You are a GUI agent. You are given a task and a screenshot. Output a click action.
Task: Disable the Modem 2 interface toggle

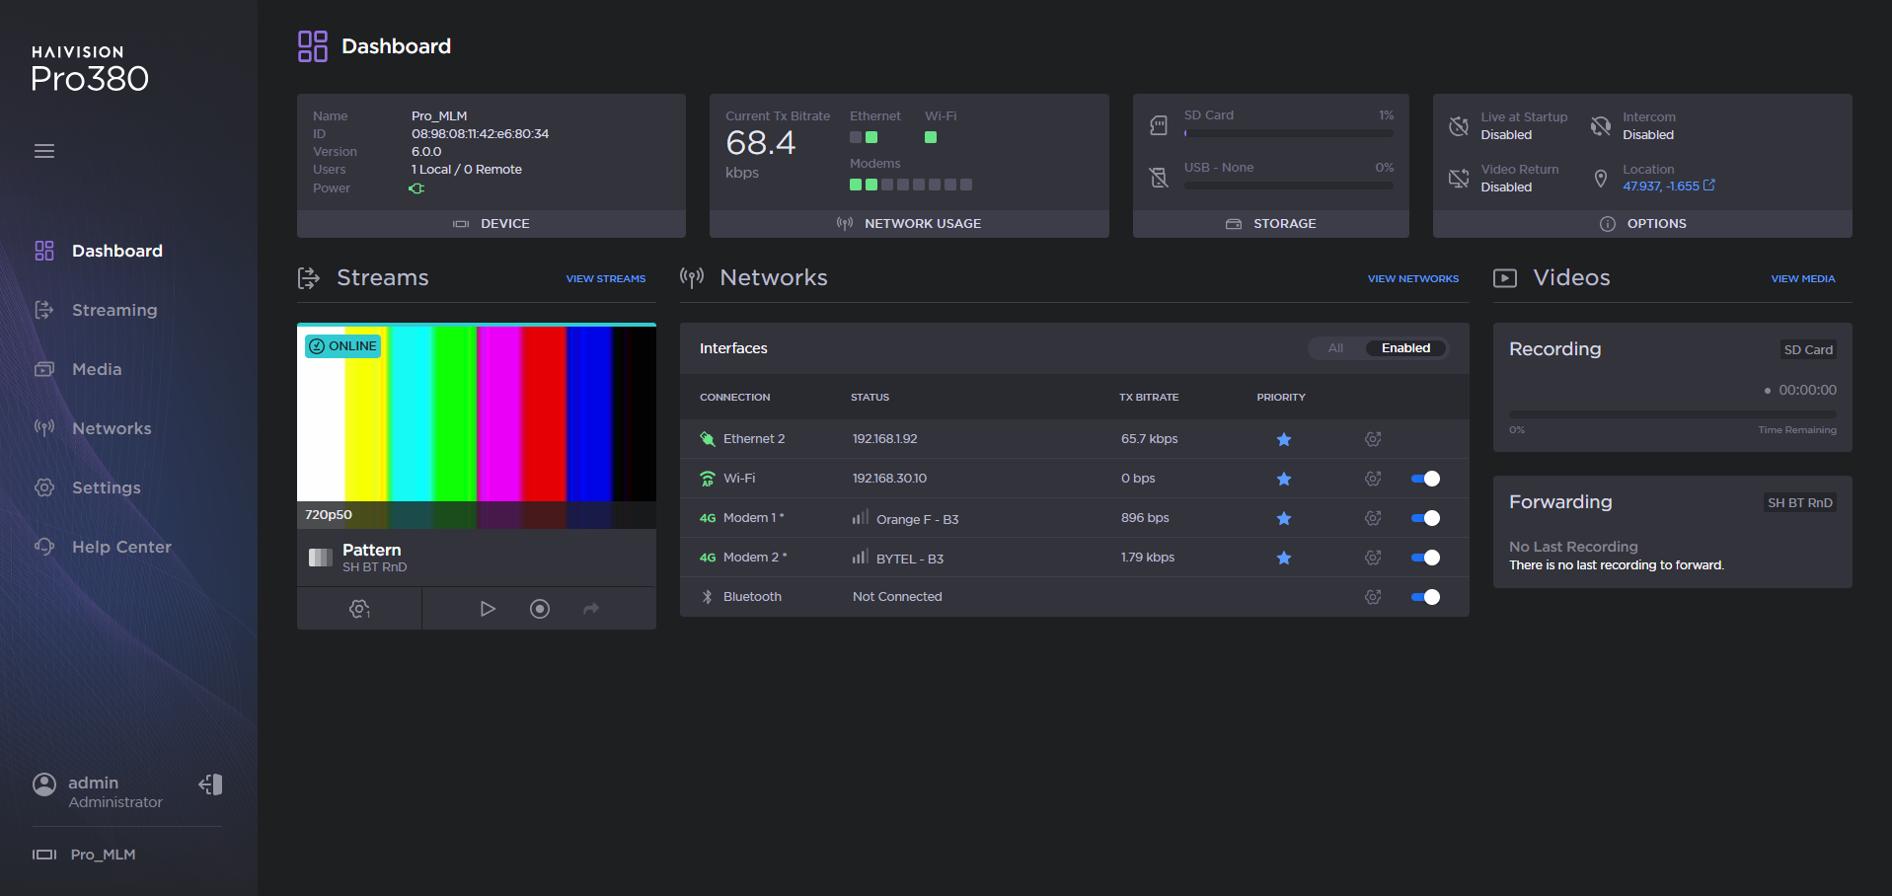tap(1425, 558)
